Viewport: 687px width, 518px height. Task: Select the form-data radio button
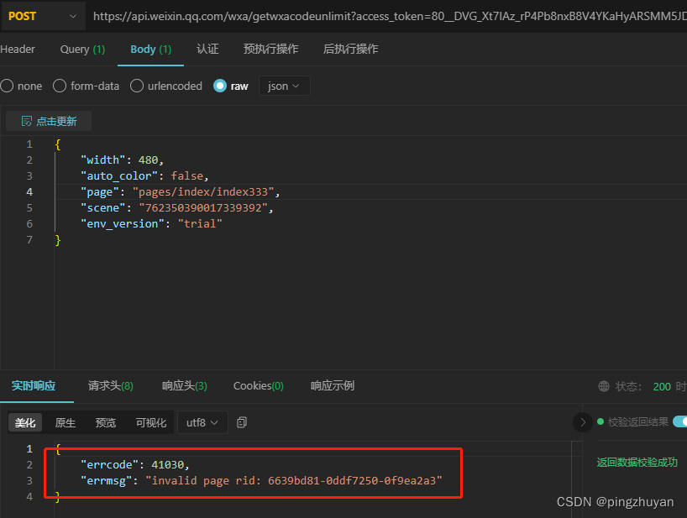click(x=60, y=86)
